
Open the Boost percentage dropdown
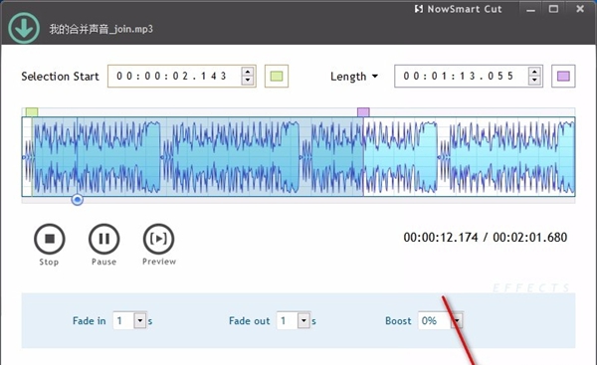[x=457, y=320]
